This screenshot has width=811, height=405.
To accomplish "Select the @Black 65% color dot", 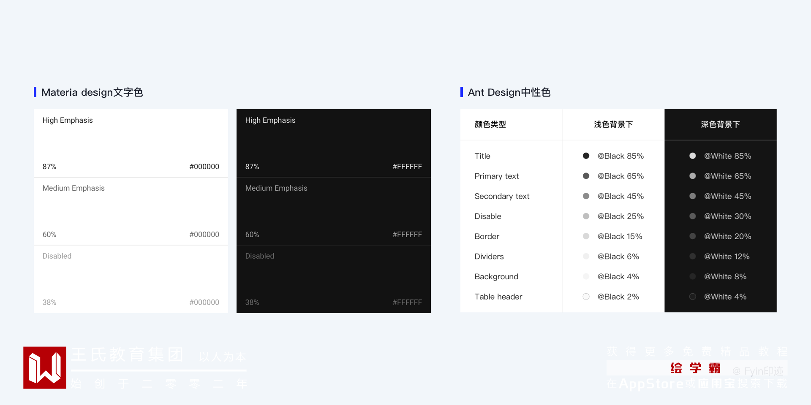I will click(x=586, y=176).
